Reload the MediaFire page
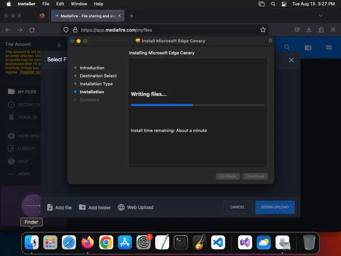341x256 pixels. [32, 30]
